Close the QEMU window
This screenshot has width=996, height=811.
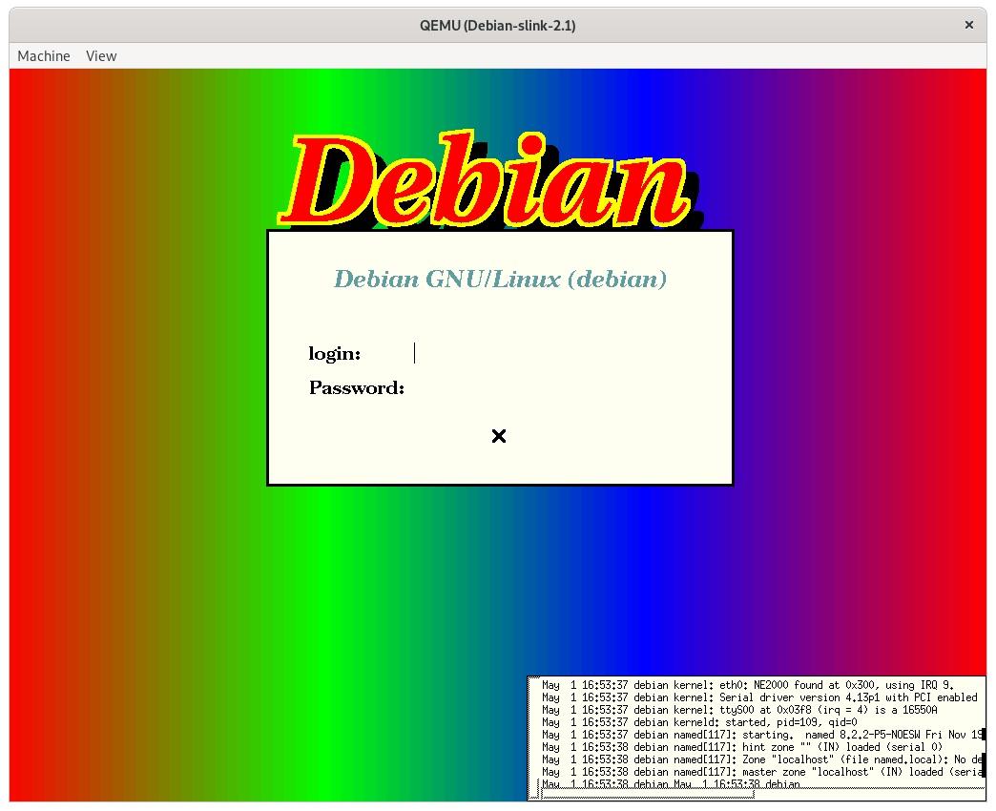969,25
